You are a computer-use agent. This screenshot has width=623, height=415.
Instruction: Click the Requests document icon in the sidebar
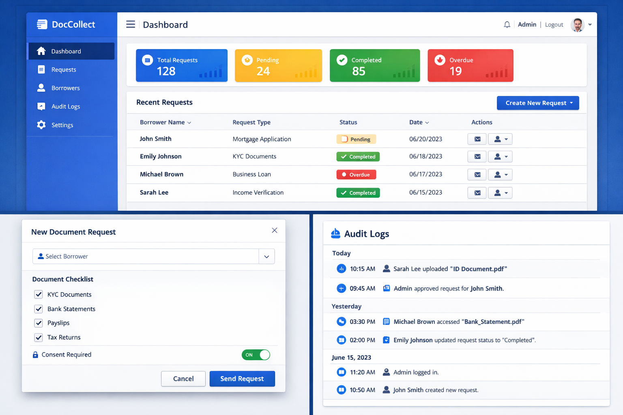click(x=41, y=69)
